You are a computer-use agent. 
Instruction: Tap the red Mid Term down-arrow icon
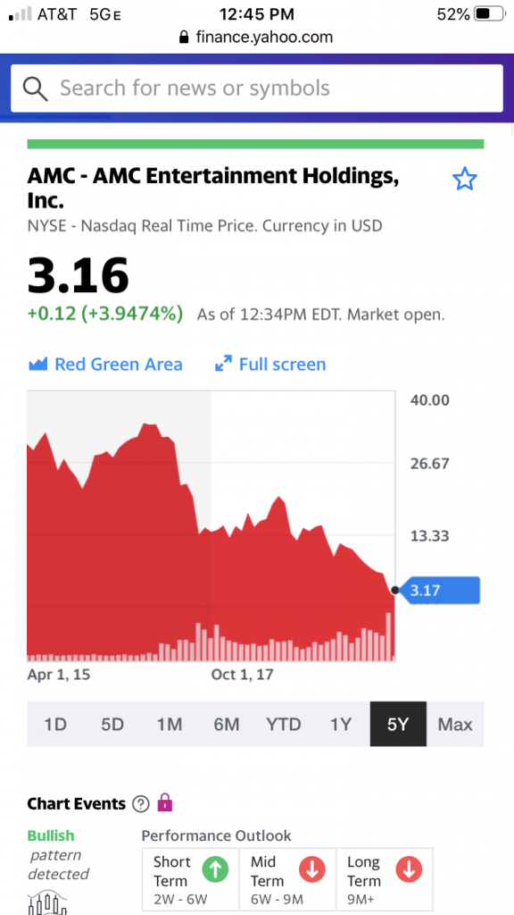tap(312, 870)
